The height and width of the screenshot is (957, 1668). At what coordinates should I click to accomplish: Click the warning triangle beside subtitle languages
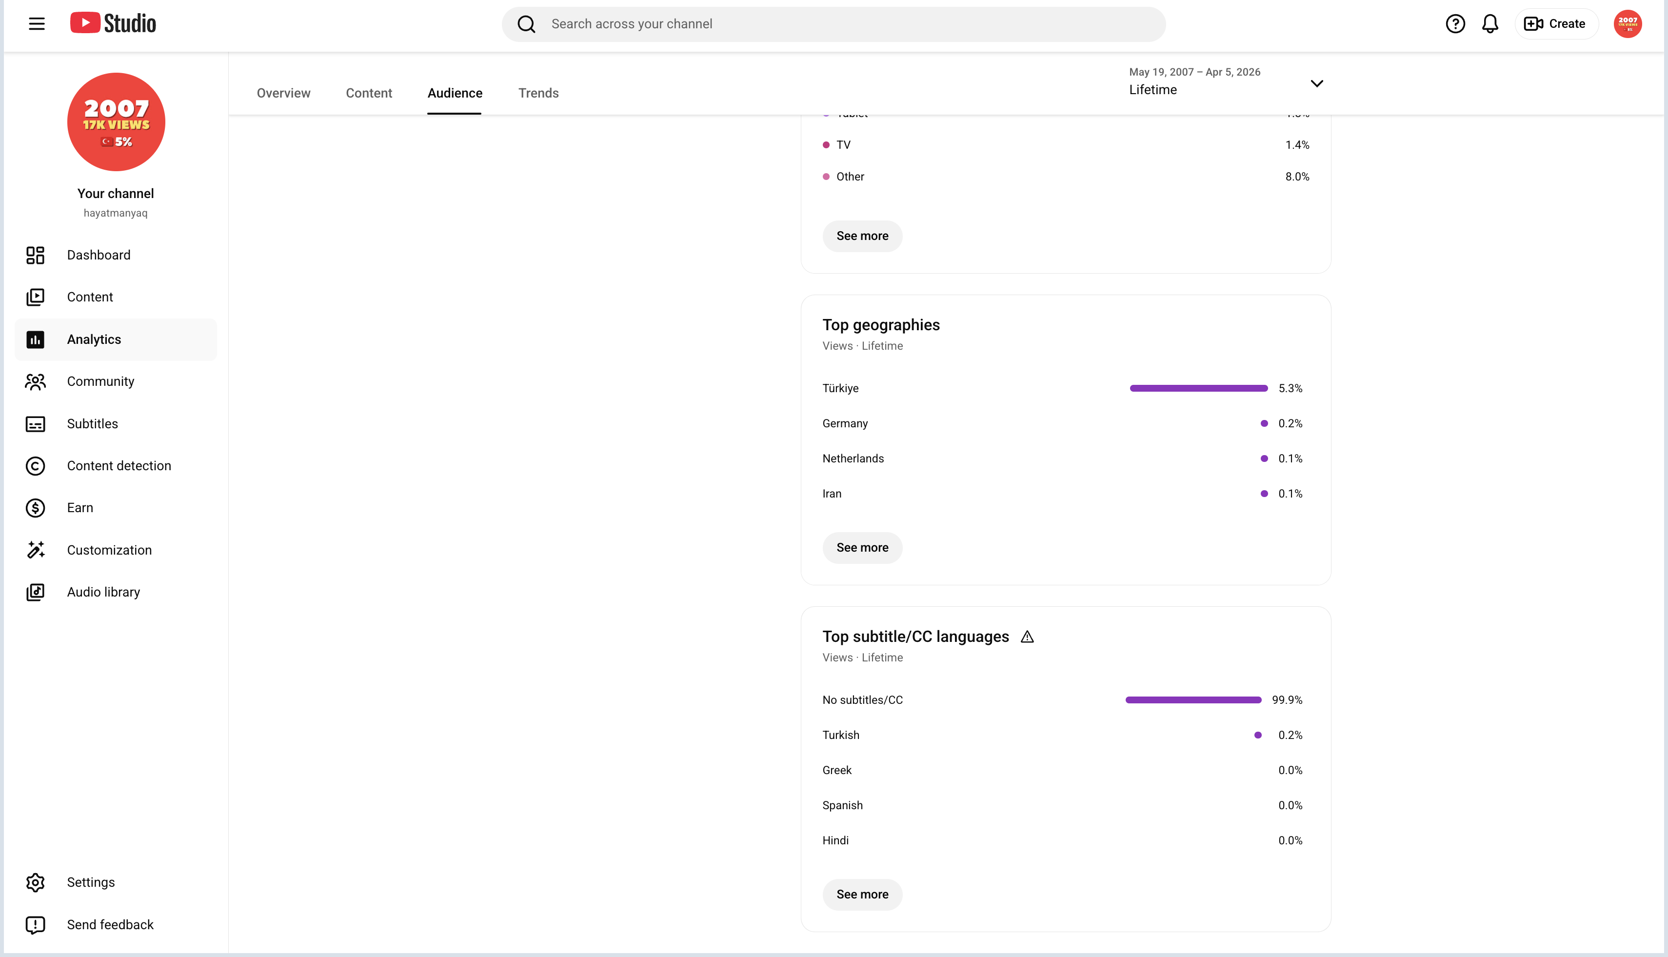tap(1027, 637)
